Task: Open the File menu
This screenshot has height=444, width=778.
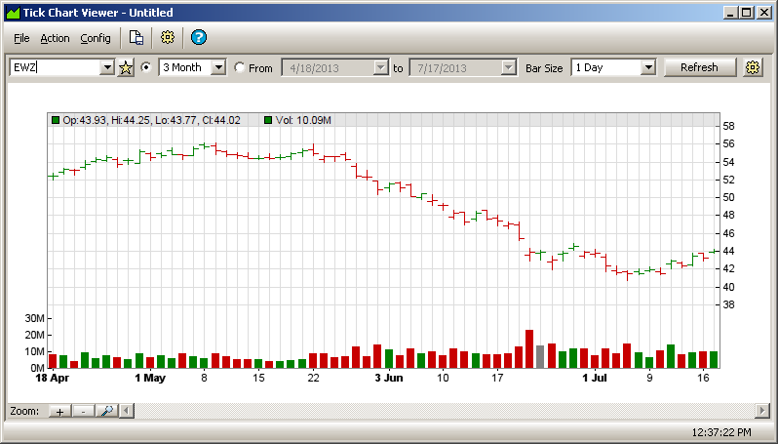Action: 21,38
